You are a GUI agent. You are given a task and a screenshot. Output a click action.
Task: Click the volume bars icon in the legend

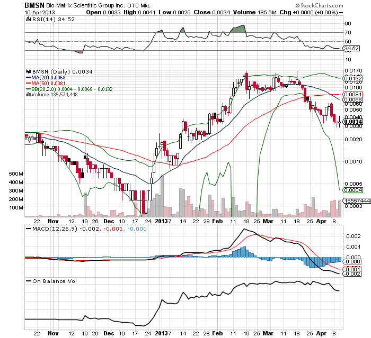28,95
